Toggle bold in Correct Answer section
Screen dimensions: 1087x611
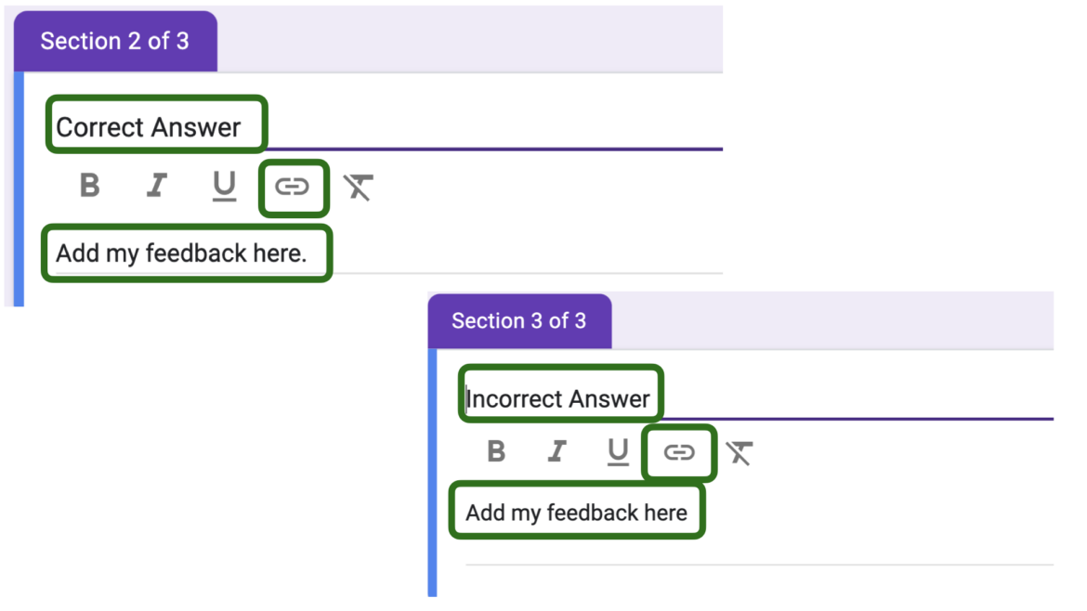pyautogui.click(x=90, y=186)
